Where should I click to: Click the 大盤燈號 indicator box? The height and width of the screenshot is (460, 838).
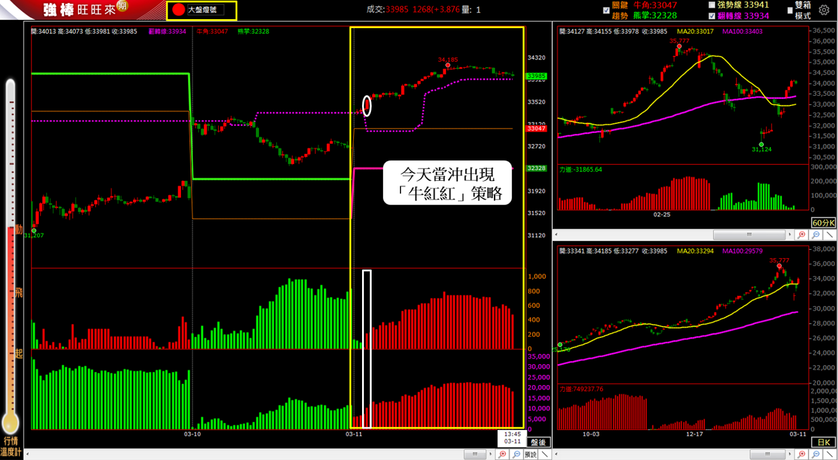point(202,10)
